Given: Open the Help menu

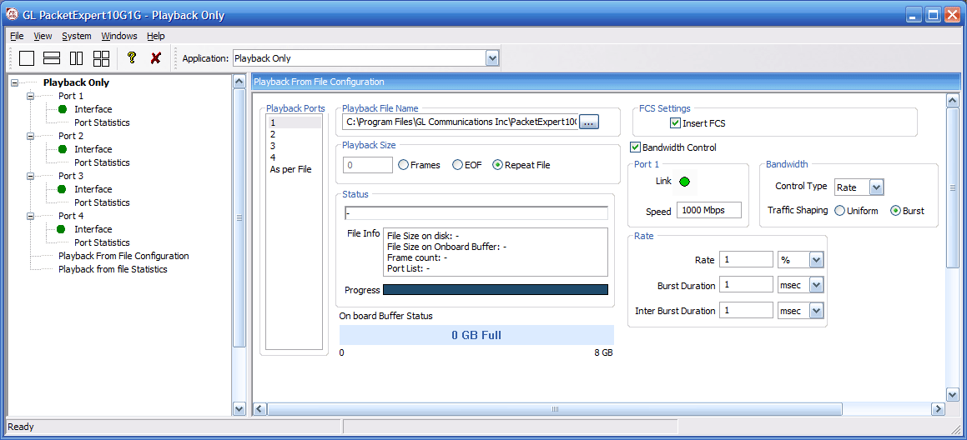Looking at the screenshot, I should coord(156,36).
